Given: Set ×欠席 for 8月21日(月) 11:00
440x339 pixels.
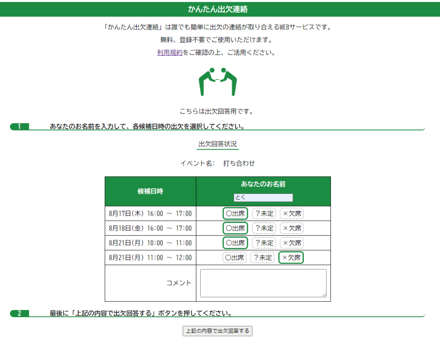Looking at the screenshot, I should coord(291,257).
